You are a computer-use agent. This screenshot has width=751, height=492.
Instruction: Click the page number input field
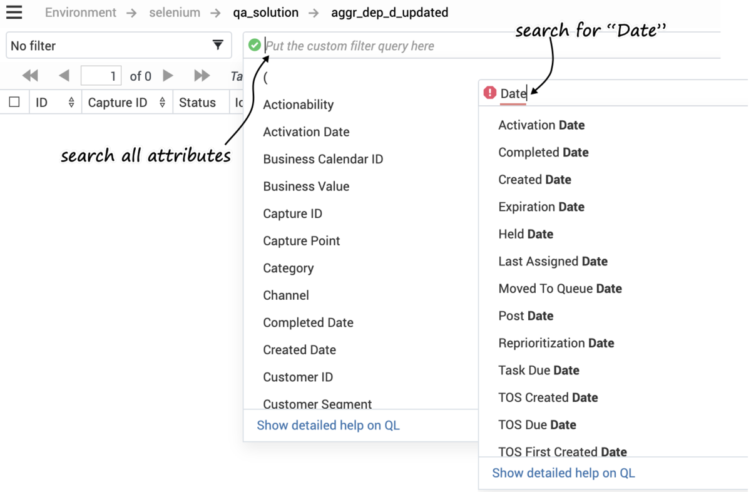101,76
